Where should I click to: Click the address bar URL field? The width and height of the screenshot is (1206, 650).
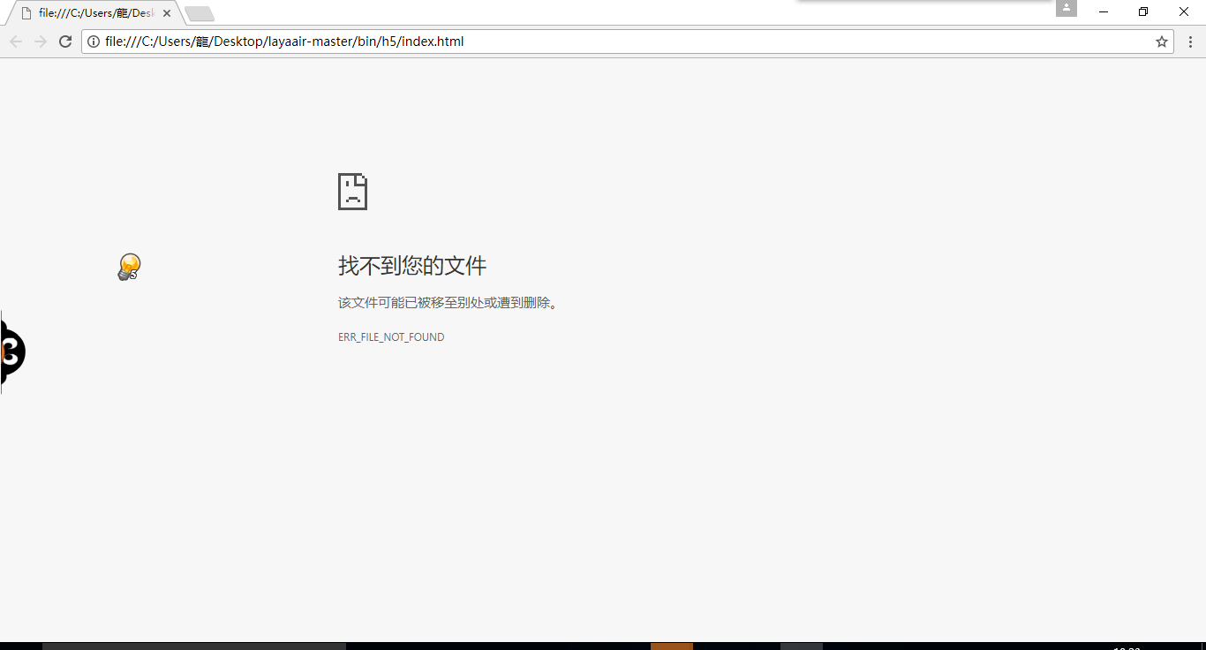point(618,42)
